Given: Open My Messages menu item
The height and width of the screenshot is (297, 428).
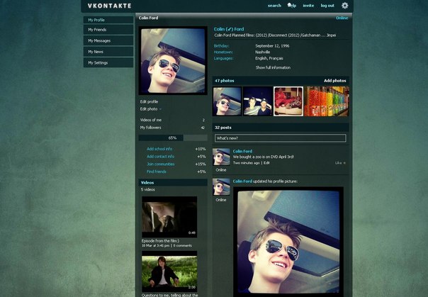Looking at the screenshot, I should click(x=108, y=40).
